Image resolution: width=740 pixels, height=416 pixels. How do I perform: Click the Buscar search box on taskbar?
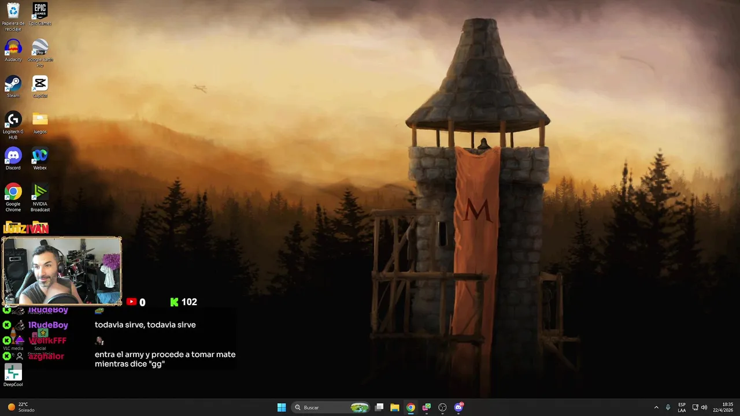tap(331, 407)
